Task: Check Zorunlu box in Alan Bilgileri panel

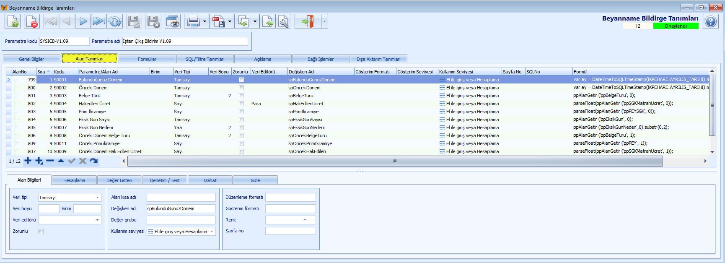Action: (41, 232)
